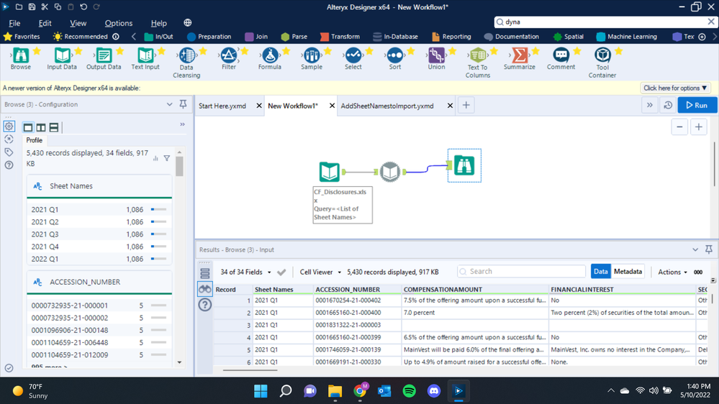Open the 34 of 34 Fields dropdown
This screenshot has width=719, height=404.
pyautogui.click(x=245, y=272)
